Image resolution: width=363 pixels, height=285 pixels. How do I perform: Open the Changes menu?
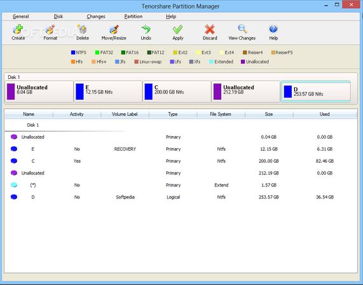click(x=96, y=17)
